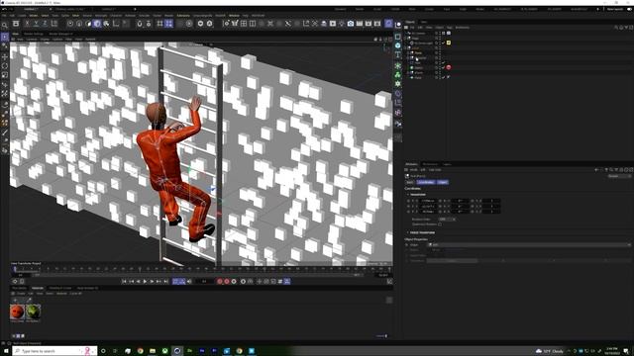Select the orange material thumbnail
Viewport: 634px width, 356px height.
[17, 311]
